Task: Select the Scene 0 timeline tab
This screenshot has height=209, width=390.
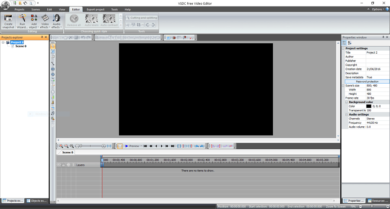Action: click(68, 152)
